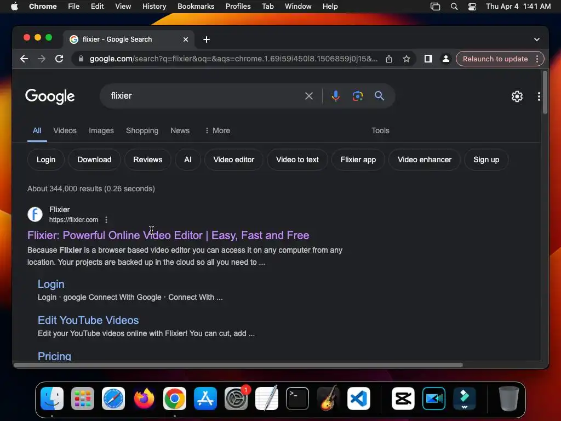Screen dimensions: 561x421
Task: Open Terminal from the Dock
Action: [297, 398]
